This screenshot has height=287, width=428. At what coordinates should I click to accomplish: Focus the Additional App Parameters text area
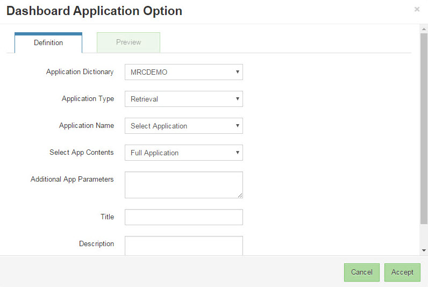(x=184, y=185)
